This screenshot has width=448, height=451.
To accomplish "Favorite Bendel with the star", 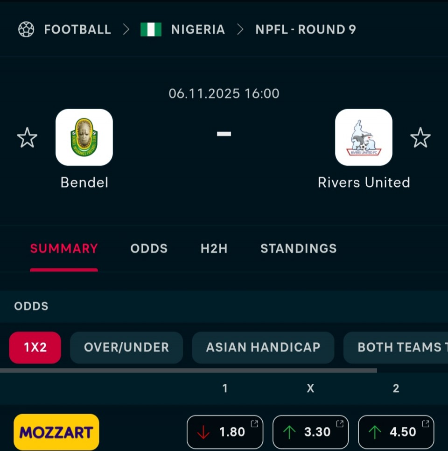I will pyautogui.click(x=27, y=138).
